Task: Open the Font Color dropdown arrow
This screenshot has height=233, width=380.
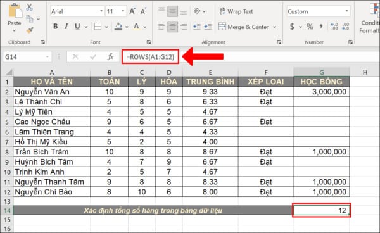Action: 145,27
